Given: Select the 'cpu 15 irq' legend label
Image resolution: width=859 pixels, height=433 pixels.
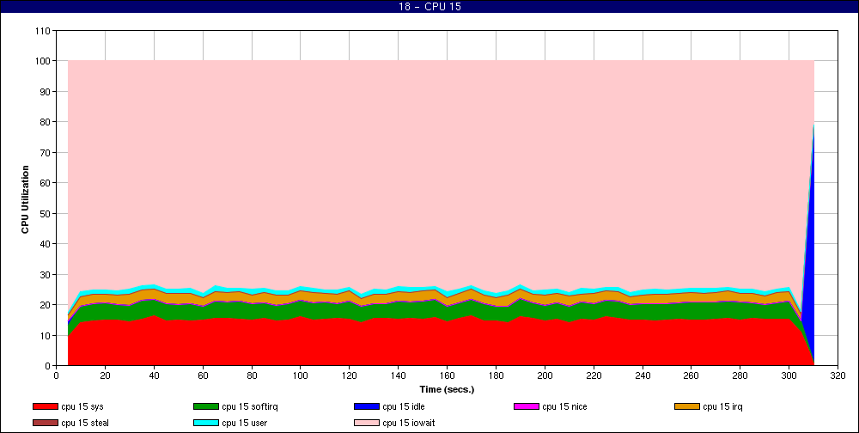Looking at the screenshot, I should (x=722, y=407).
